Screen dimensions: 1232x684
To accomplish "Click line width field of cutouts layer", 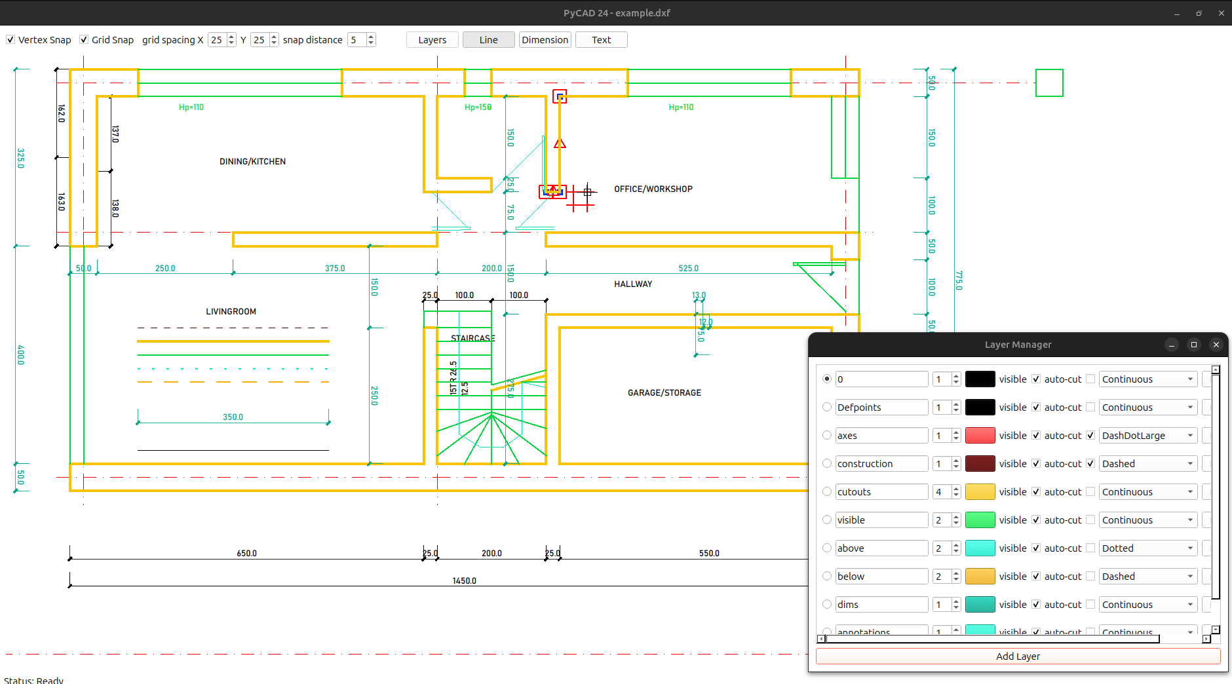I will point(942,491).
